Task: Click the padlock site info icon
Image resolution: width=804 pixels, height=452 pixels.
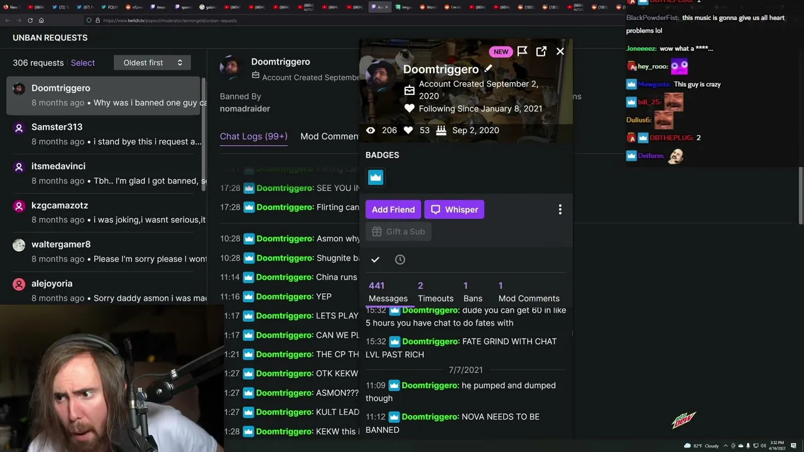Action: (97, 20)
